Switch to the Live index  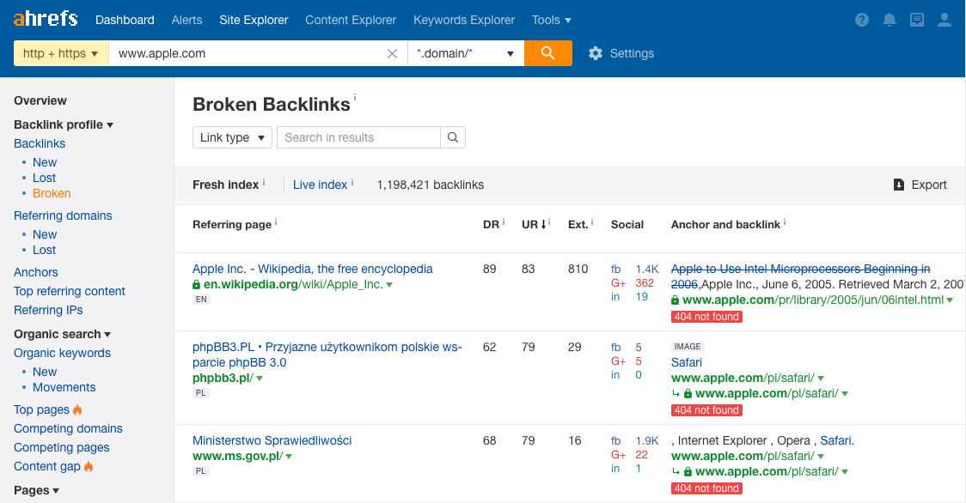[320, 185]
